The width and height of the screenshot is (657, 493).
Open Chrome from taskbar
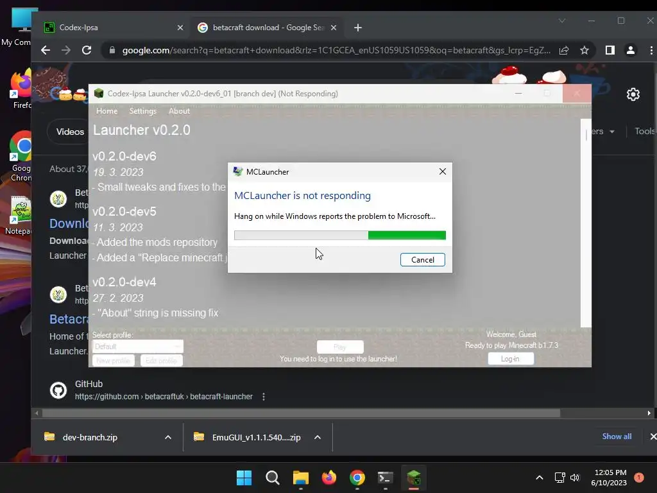point(357,478)
